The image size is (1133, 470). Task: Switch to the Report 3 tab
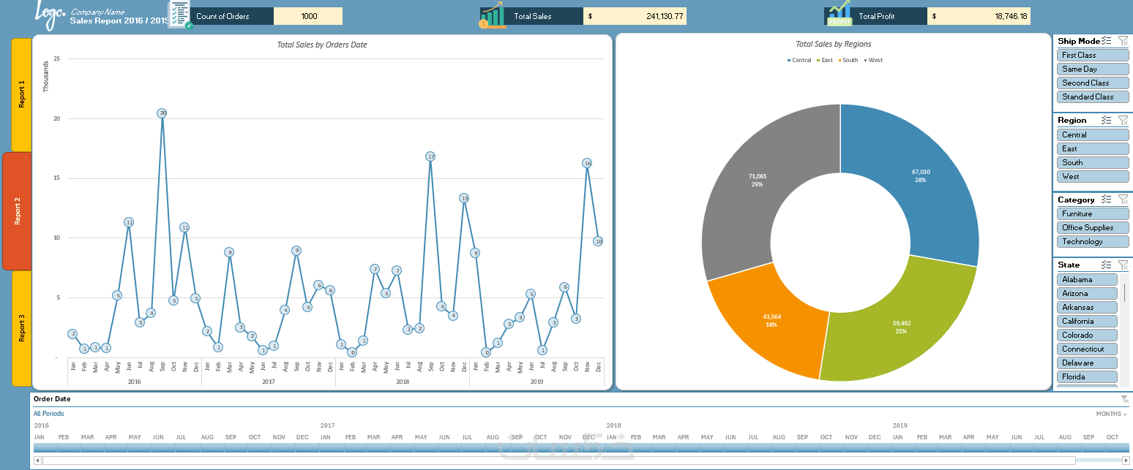(x=22, y=328)
